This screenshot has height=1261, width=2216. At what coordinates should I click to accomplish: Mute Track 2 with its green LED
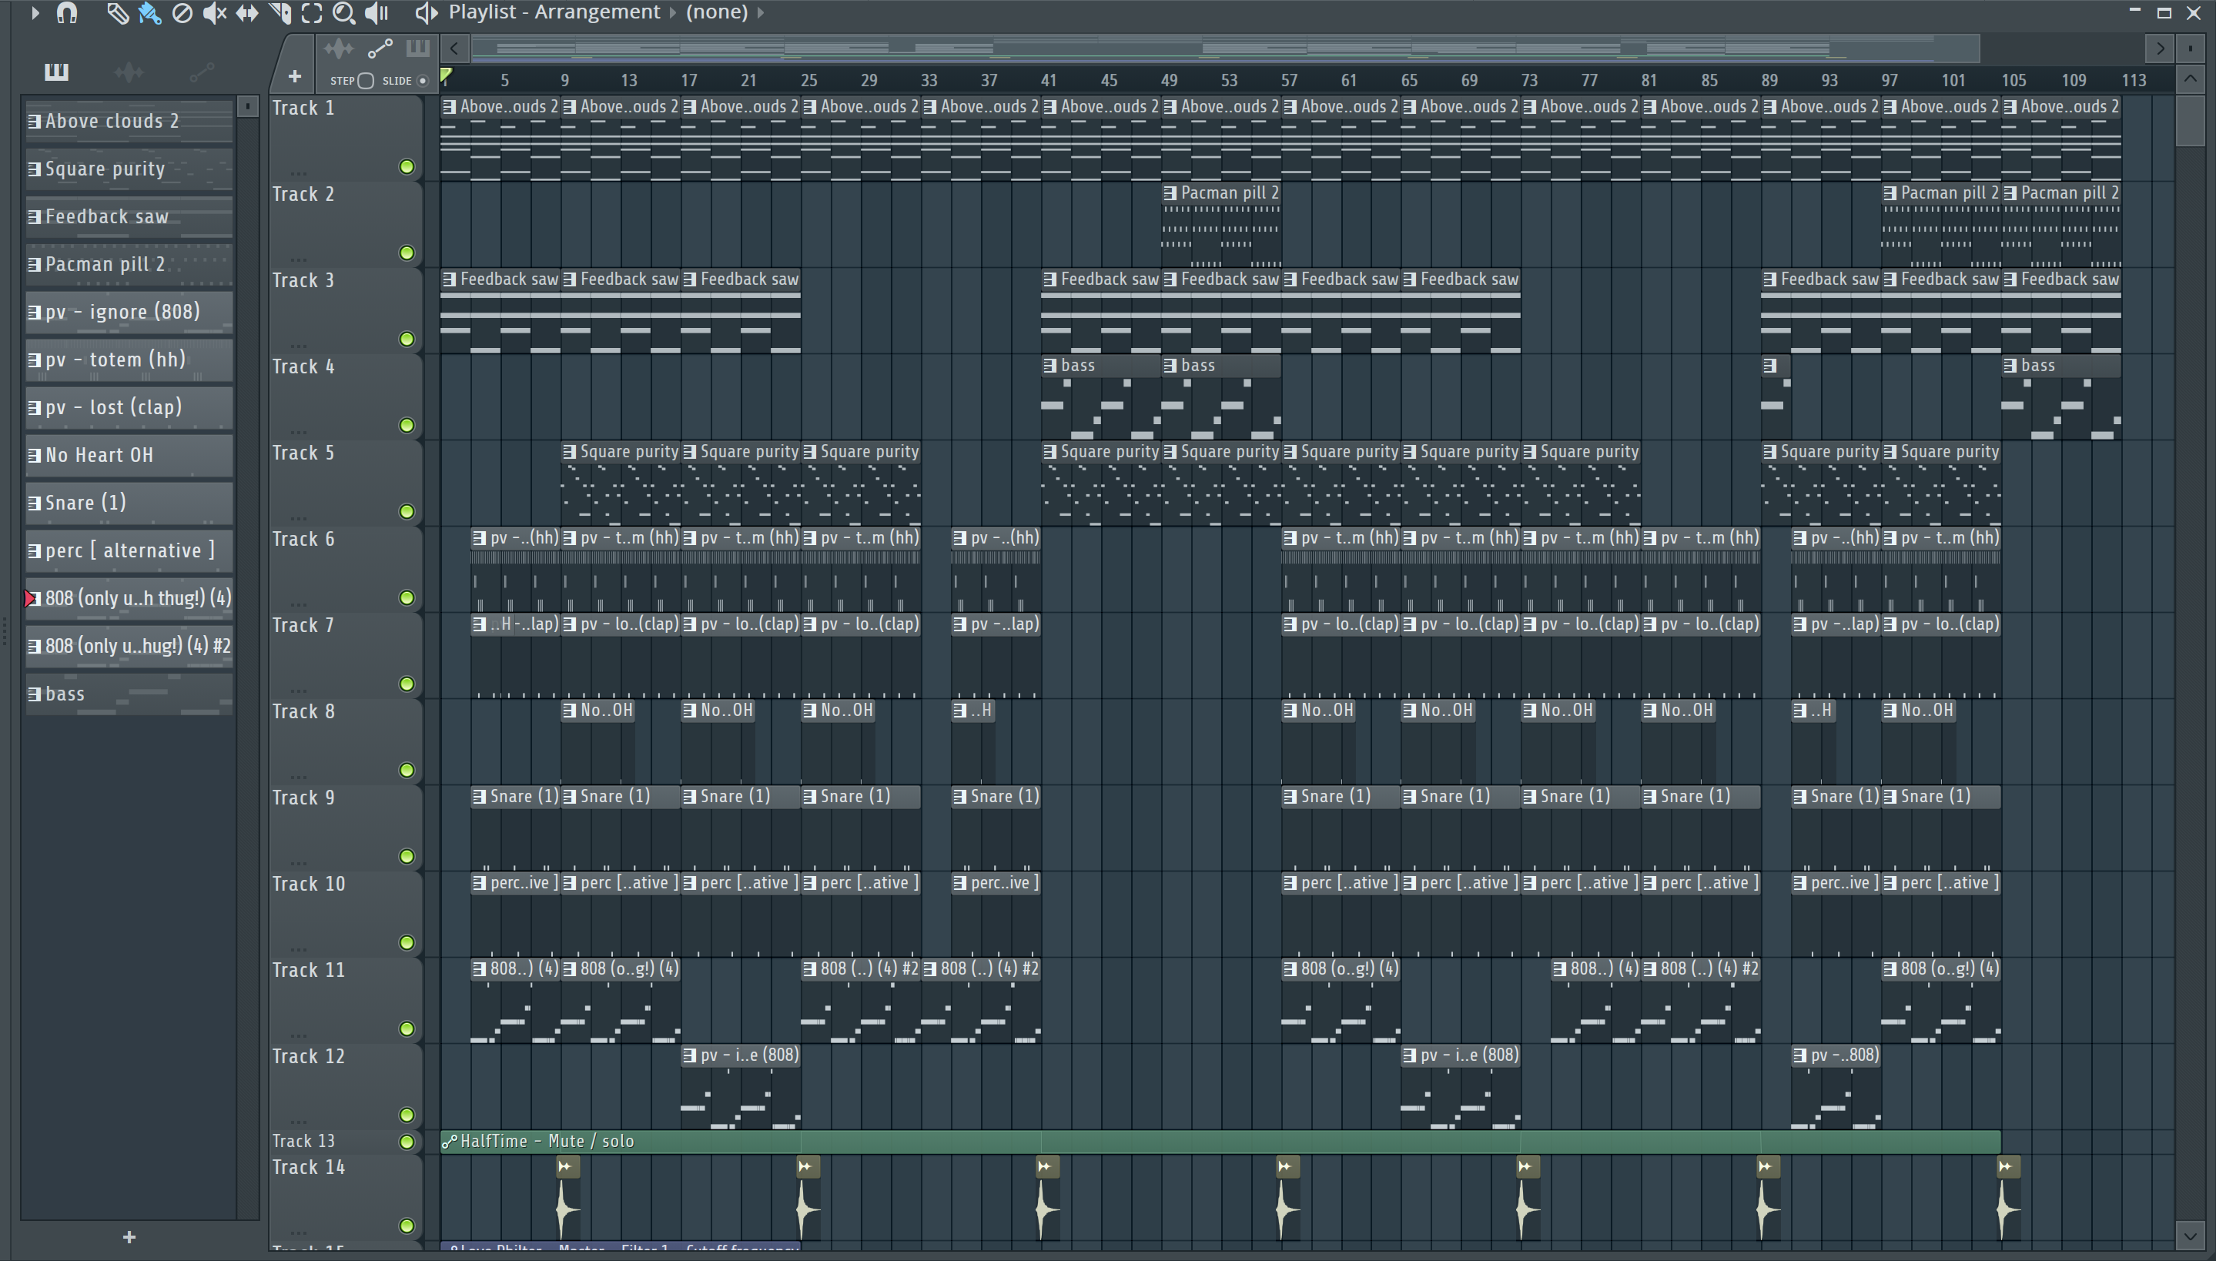(x=406, y=253)
